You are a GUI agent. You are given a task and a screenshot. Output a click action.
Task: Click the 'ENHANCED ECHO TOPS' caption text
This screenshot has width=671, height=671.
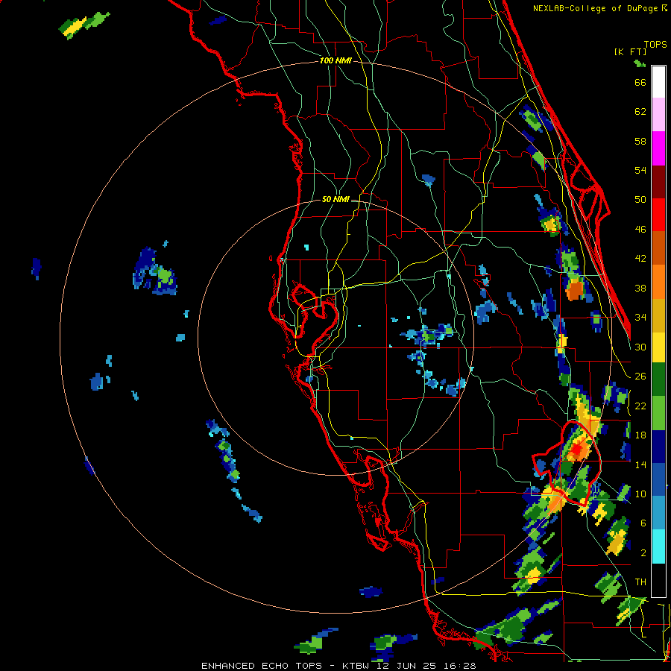click(x=262, y=666)
